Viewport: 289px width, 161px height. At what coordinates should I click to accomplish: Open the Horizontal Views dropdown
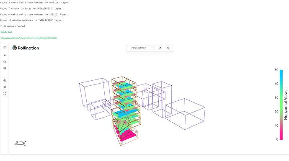tap(142, 48)
